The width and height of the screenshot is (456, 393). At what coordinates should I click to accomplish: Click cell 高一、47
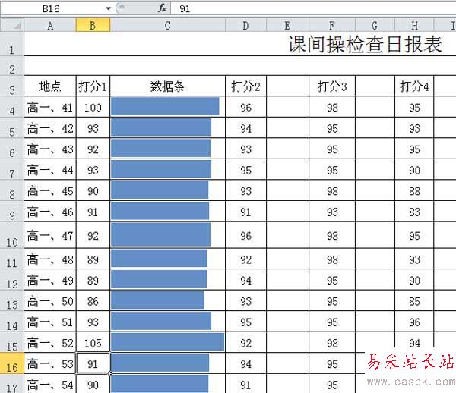tap(50, 235)
